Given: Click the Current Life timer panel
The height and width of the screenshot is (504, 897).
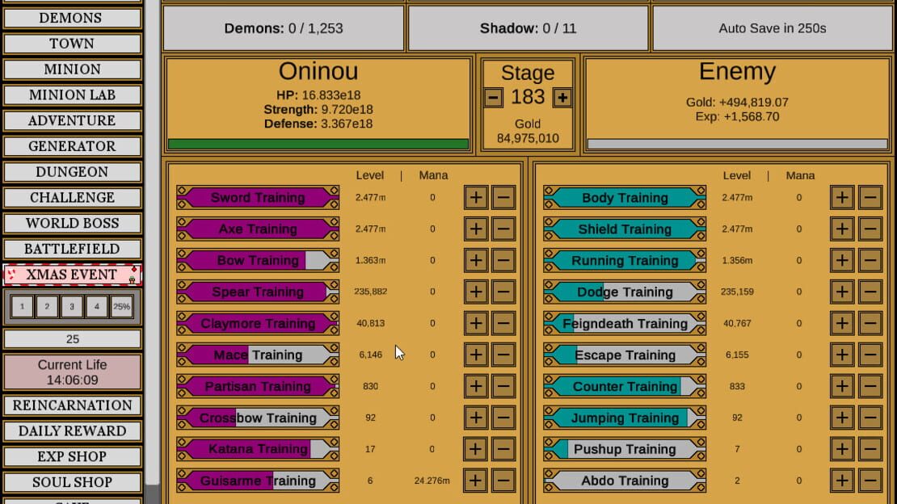Looking at the screenshot, I should (x=72, y=372).
